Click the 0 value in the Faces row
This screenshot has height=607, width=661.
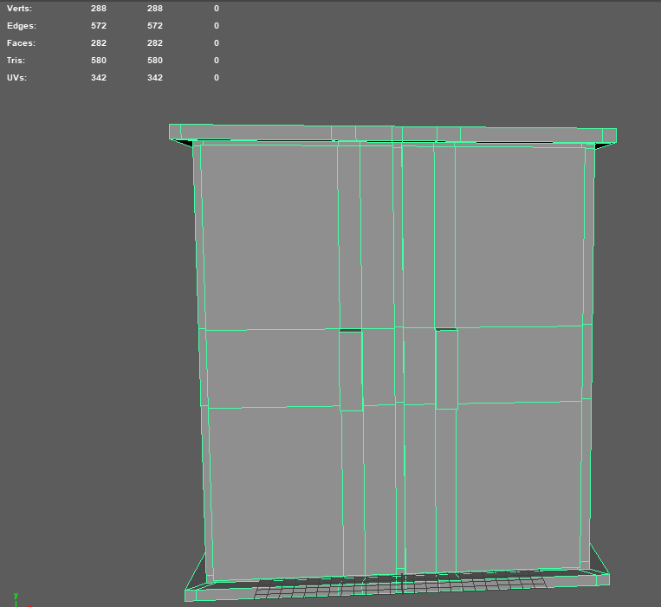[x=217, y=43]
